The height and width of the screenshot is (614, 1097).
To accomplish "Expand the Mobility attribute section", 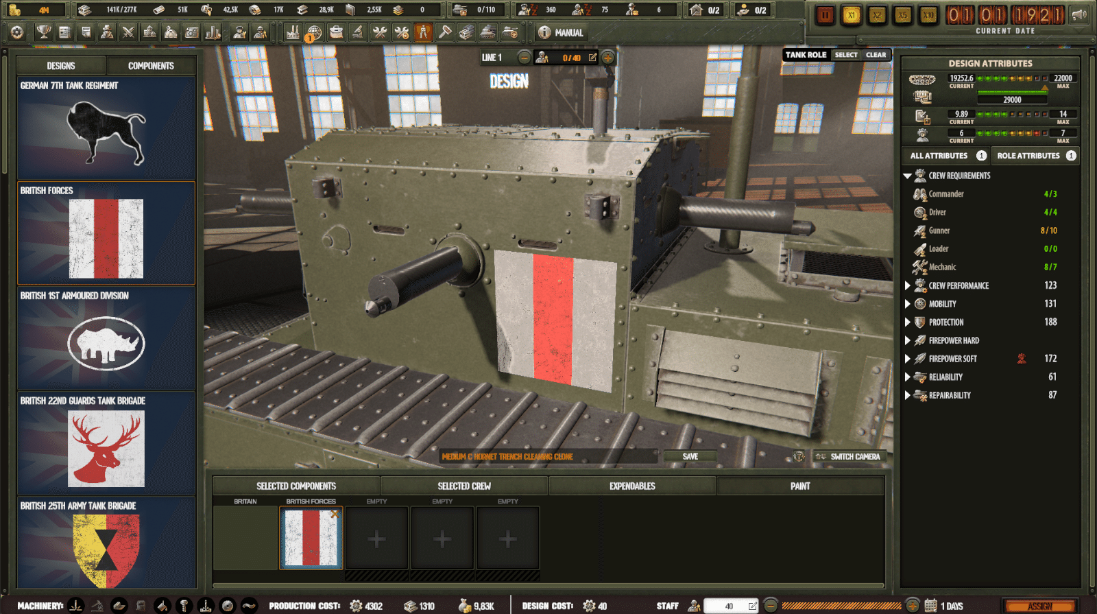I will point(907,304).
